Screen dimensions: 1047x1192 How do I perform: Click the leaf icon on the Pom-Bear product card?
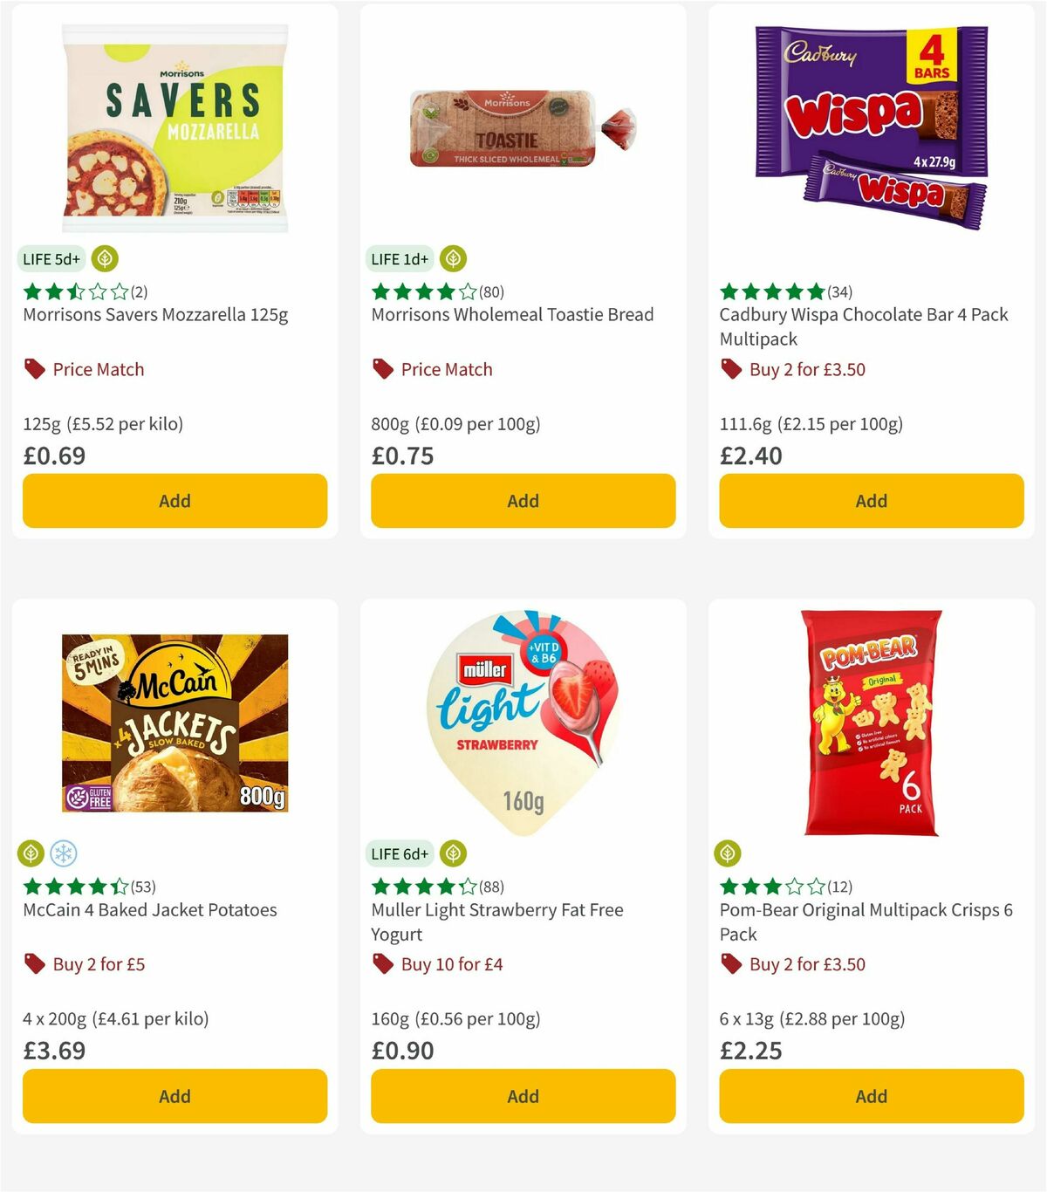728,853
